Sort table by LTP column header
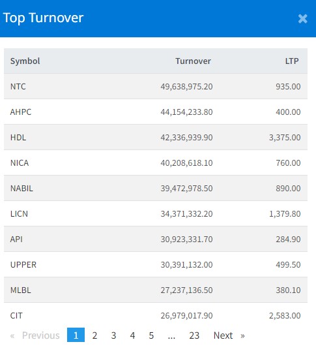The height and width of the screenshot is (357, 316). tap(292, 61)
